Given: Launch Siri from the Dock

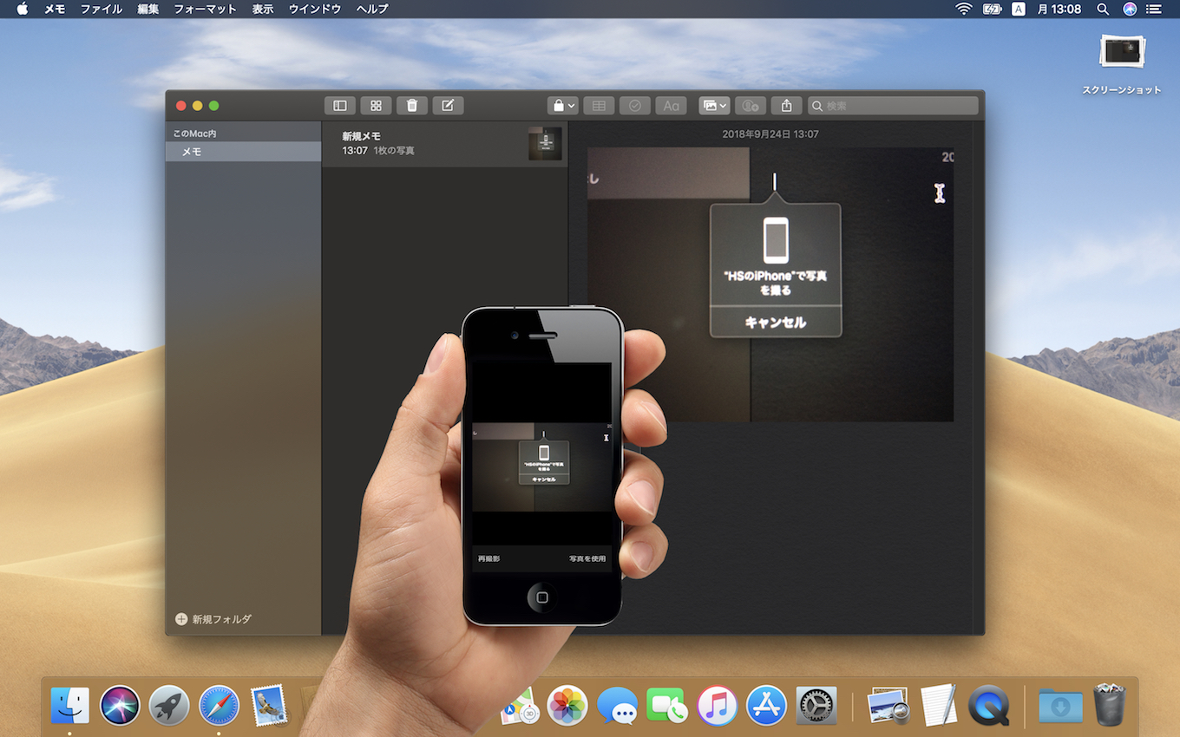Looking at the screenshot, I should point(120,706).
